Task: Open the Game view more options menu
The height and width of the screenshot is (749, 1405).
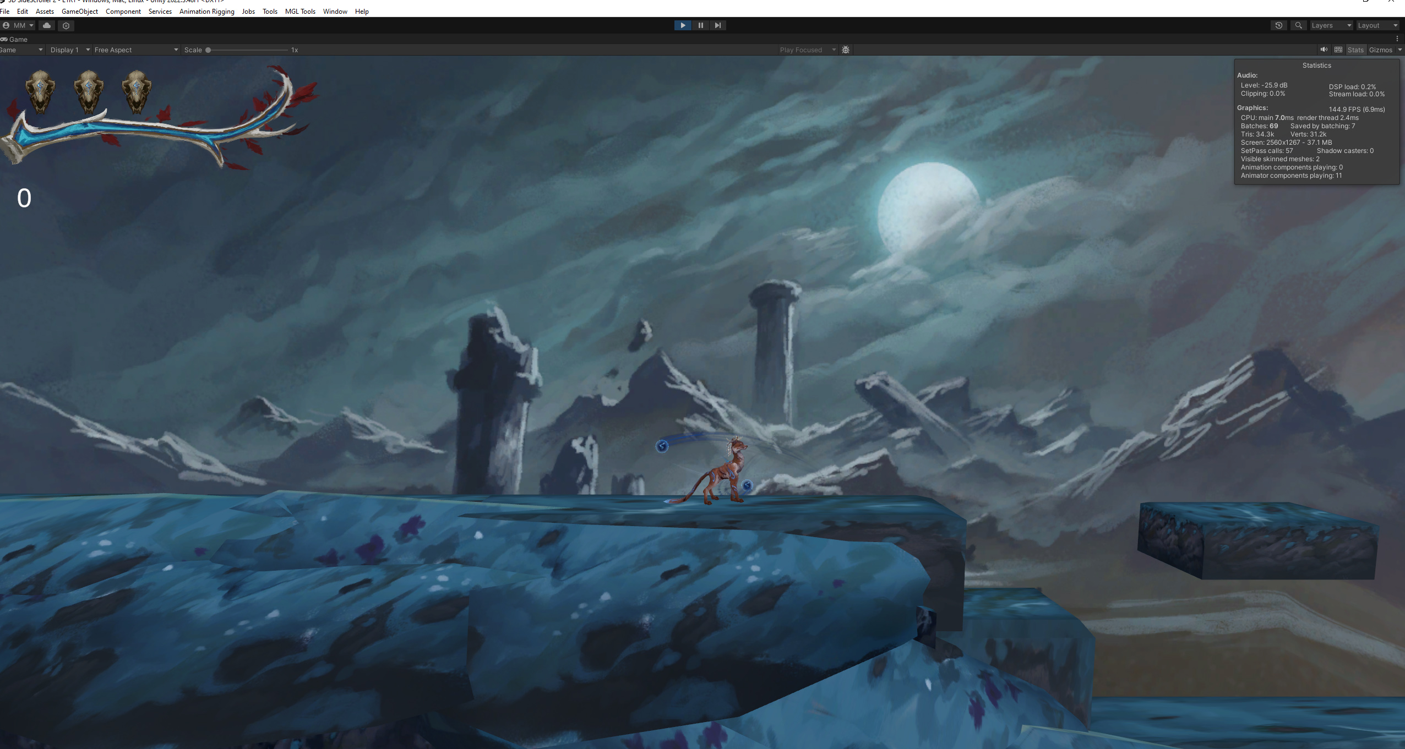Action: [x=1397, y=39]
